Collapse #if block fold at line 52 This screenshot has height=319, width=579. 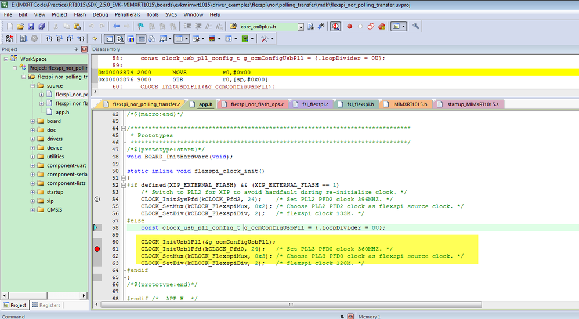[x=124, y=185]
